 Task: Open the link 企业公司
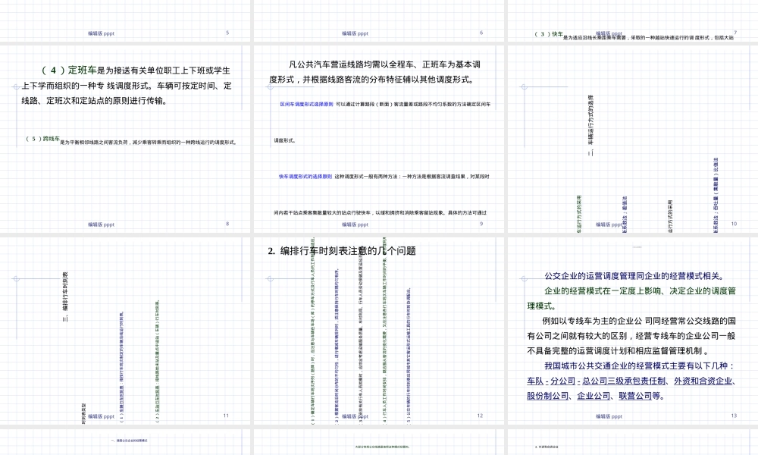pyautogui.click(x=594, y=396)
